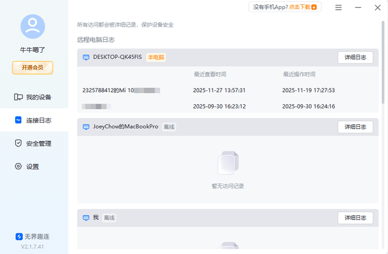
Task: Click the 无界趣连 logo icon
Action: click(x=19, y=236)
